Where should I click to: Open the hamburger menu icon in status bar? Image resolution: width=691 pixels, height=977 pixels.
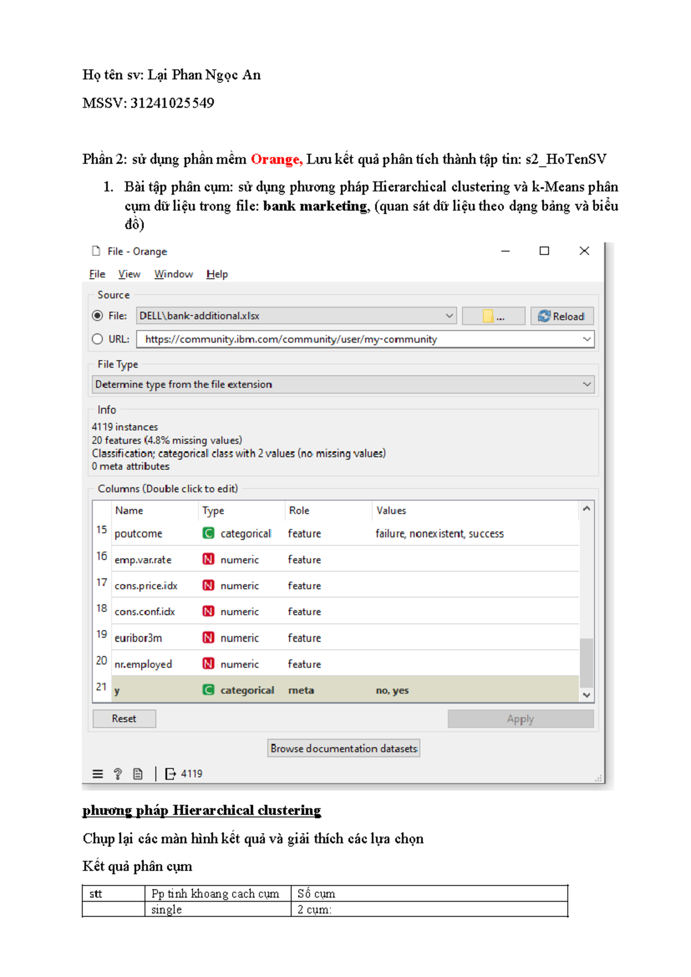tap(98, 774)
